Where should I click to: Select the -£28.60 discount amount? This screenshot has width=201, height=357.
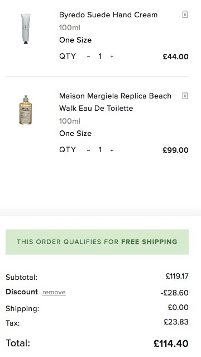(x=174, y=293)
